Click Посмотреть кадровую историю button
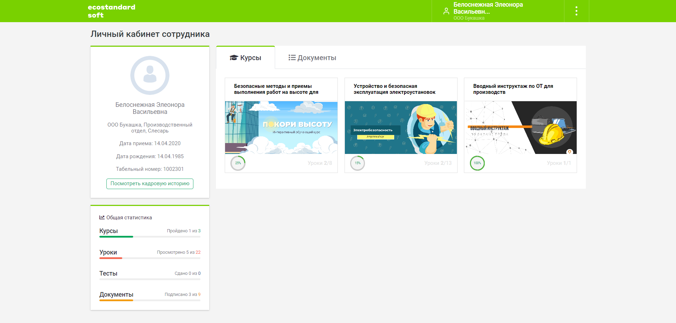The image size is (676, 323). (150, 183)
